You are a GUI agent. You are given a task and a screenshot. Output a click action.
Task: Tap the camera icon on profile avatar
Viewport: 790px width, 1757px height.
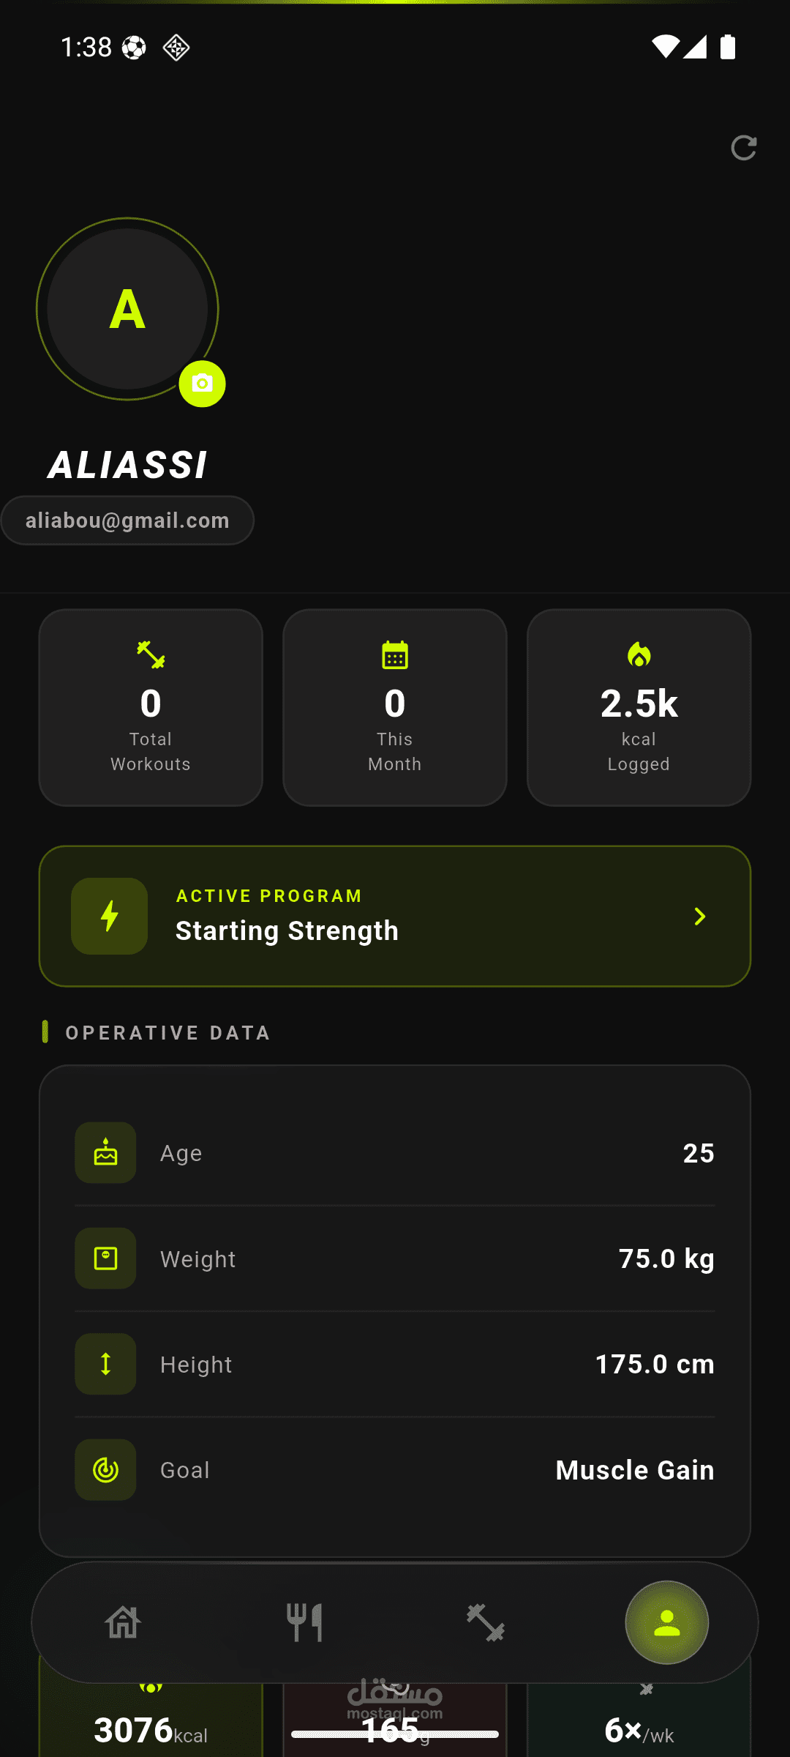click(x=202, y=384)
